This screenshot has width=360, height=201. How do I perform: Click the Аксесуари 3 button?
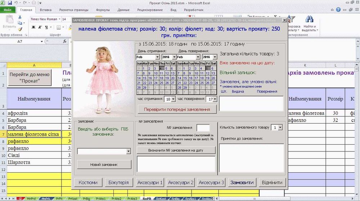point(211,182)
